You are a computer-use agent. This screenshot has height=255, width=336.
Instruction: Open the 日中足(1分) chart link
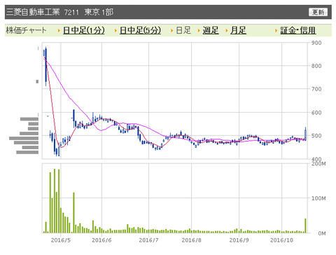point(84,30)
